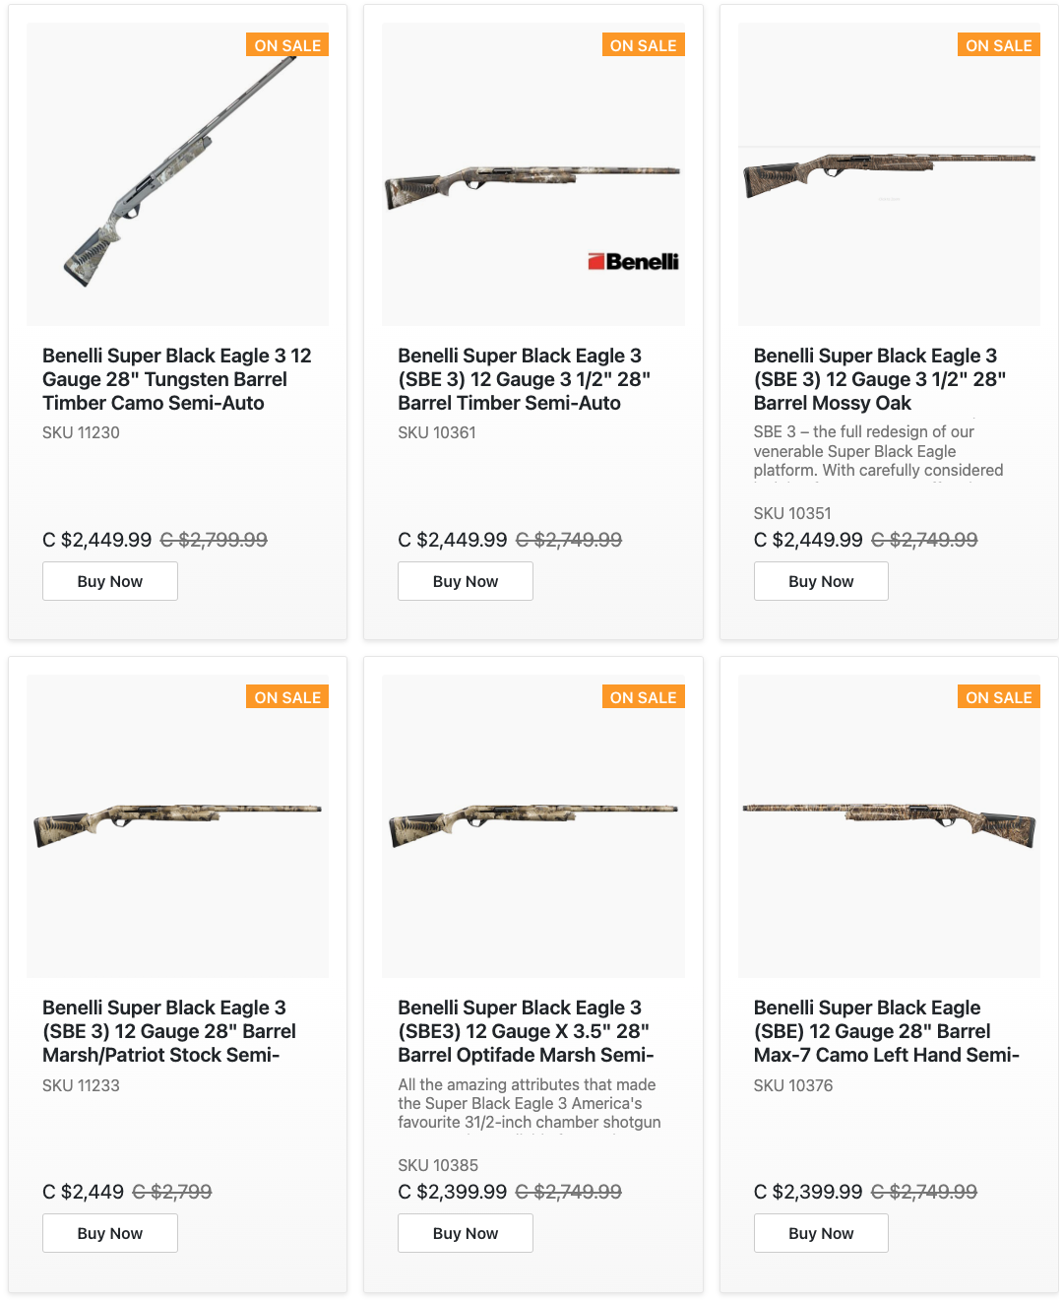Buy the Optifade Marsh shotgun SKU 10385
Image resolution: width=1063 pixels, height=1302 pixels.
(x=466, y=1233)
